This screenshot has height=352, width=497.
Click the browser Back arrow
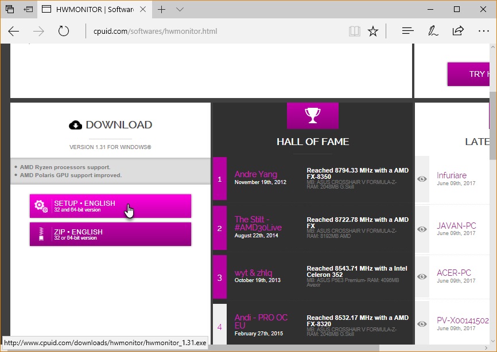pos(14,32)
